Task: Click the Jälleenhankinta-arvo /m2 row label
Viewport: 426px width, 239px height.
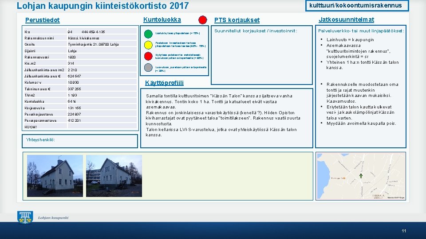Action: (x=44, y=70)
